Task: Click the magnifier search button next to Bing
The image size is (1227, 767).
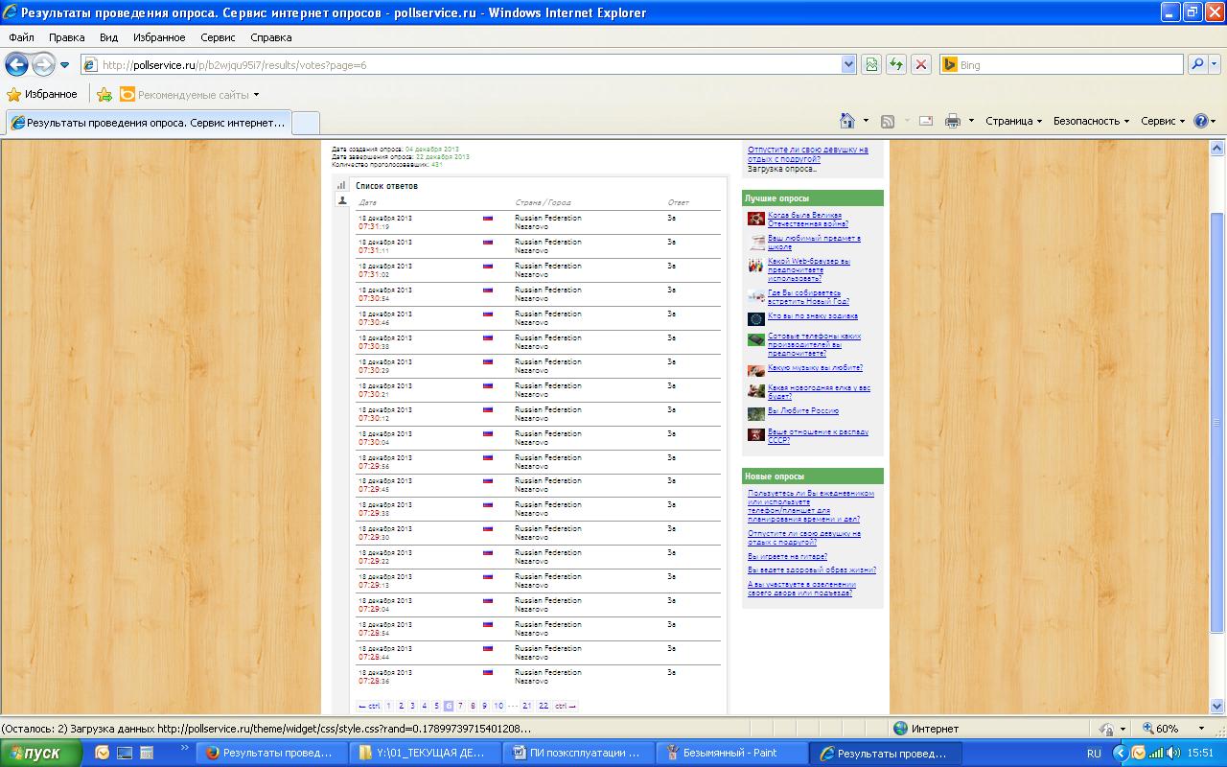Action: (x=1197, y=64)
